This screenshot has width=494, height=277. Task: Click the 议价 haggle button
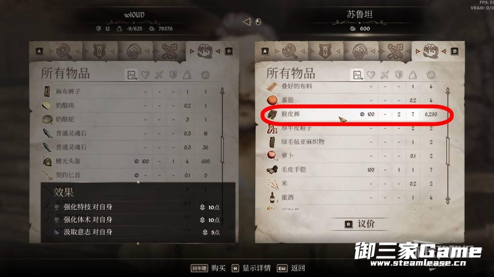pos(360,224)
